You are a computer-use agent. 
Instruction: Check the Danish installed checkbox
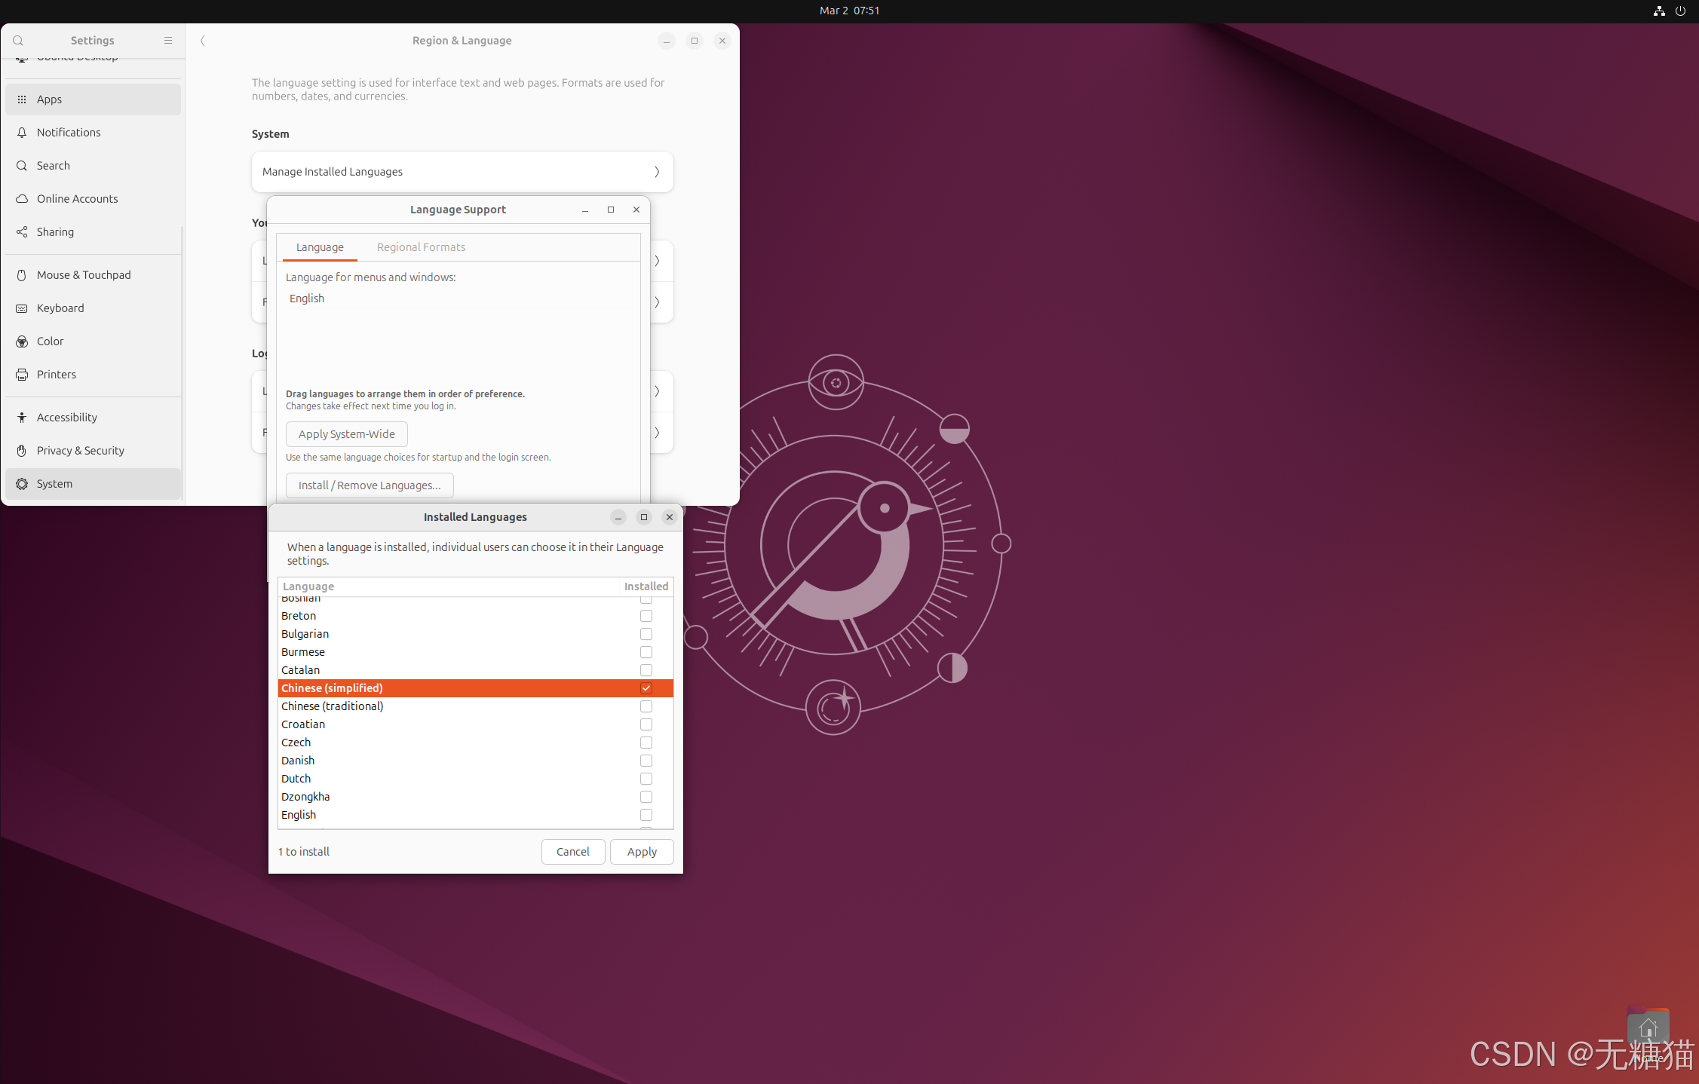(646, 761)
